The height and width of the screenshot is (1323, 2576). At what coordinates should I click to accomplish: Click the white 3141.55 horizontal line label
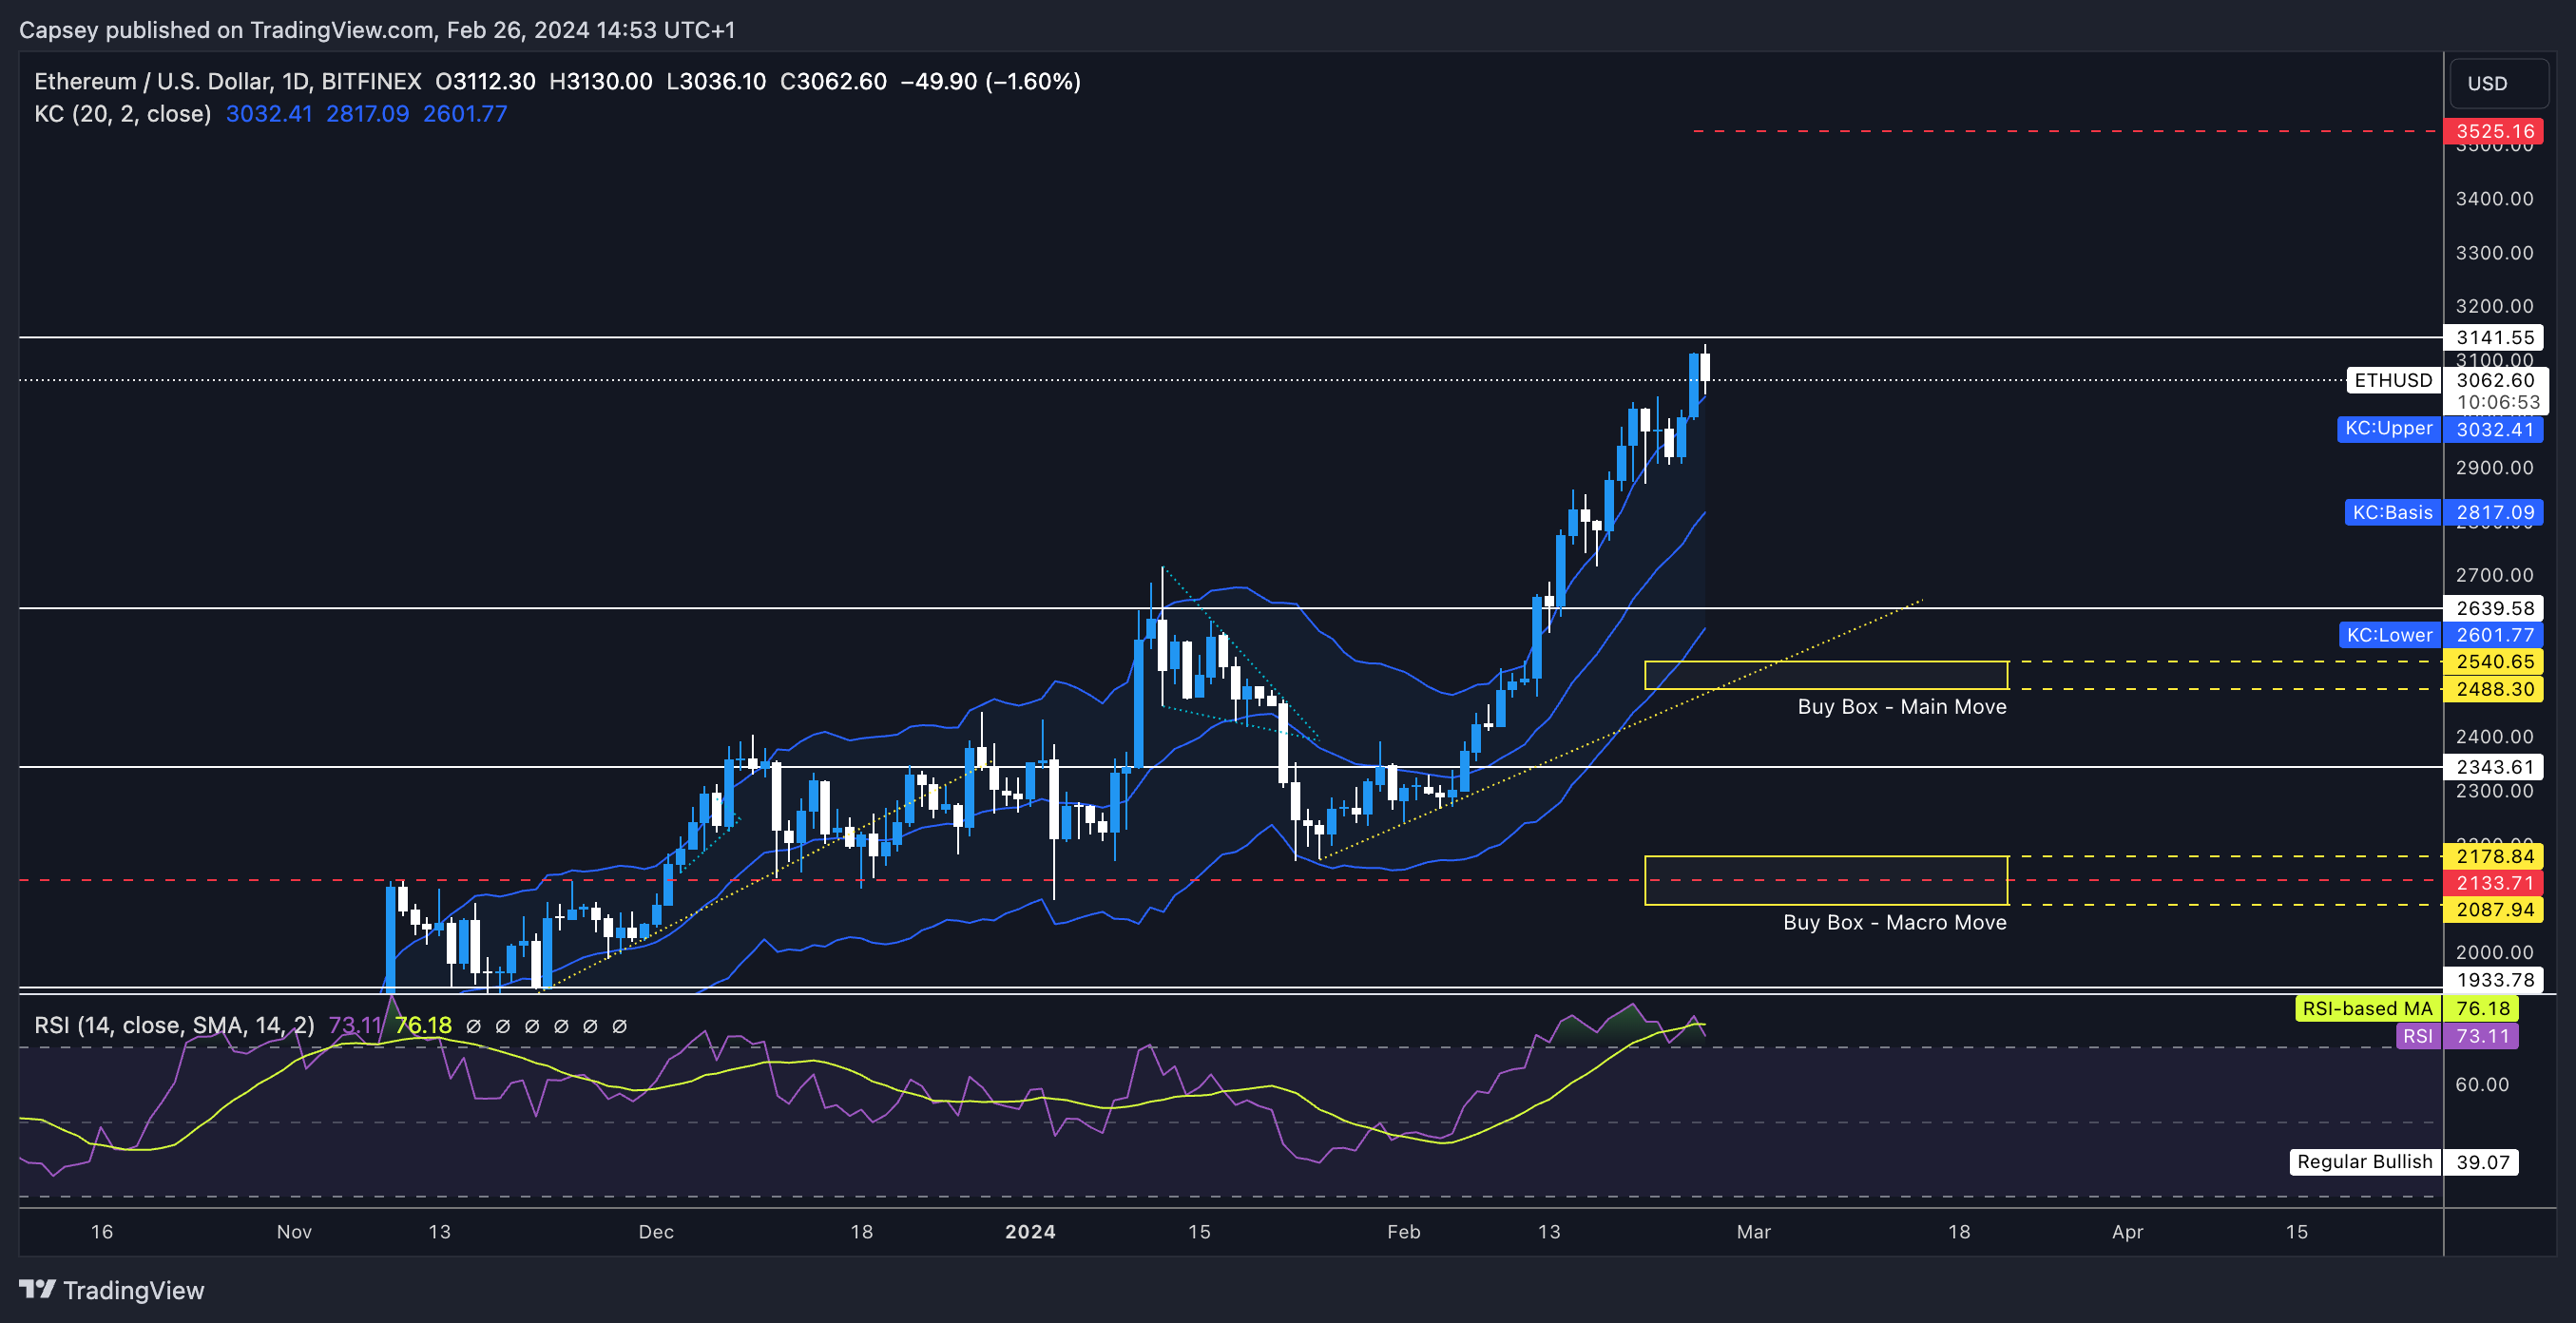(x=2494, y=338)
